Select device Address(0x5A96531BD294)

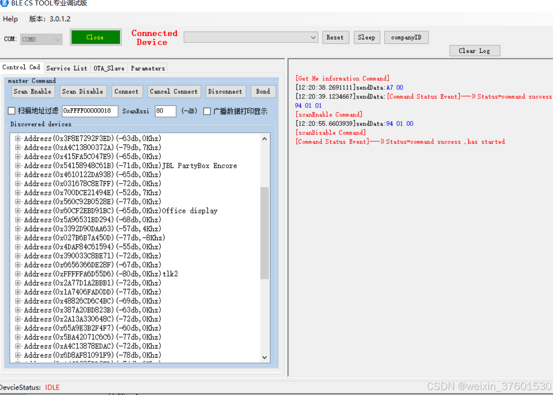tap(92, 220)
